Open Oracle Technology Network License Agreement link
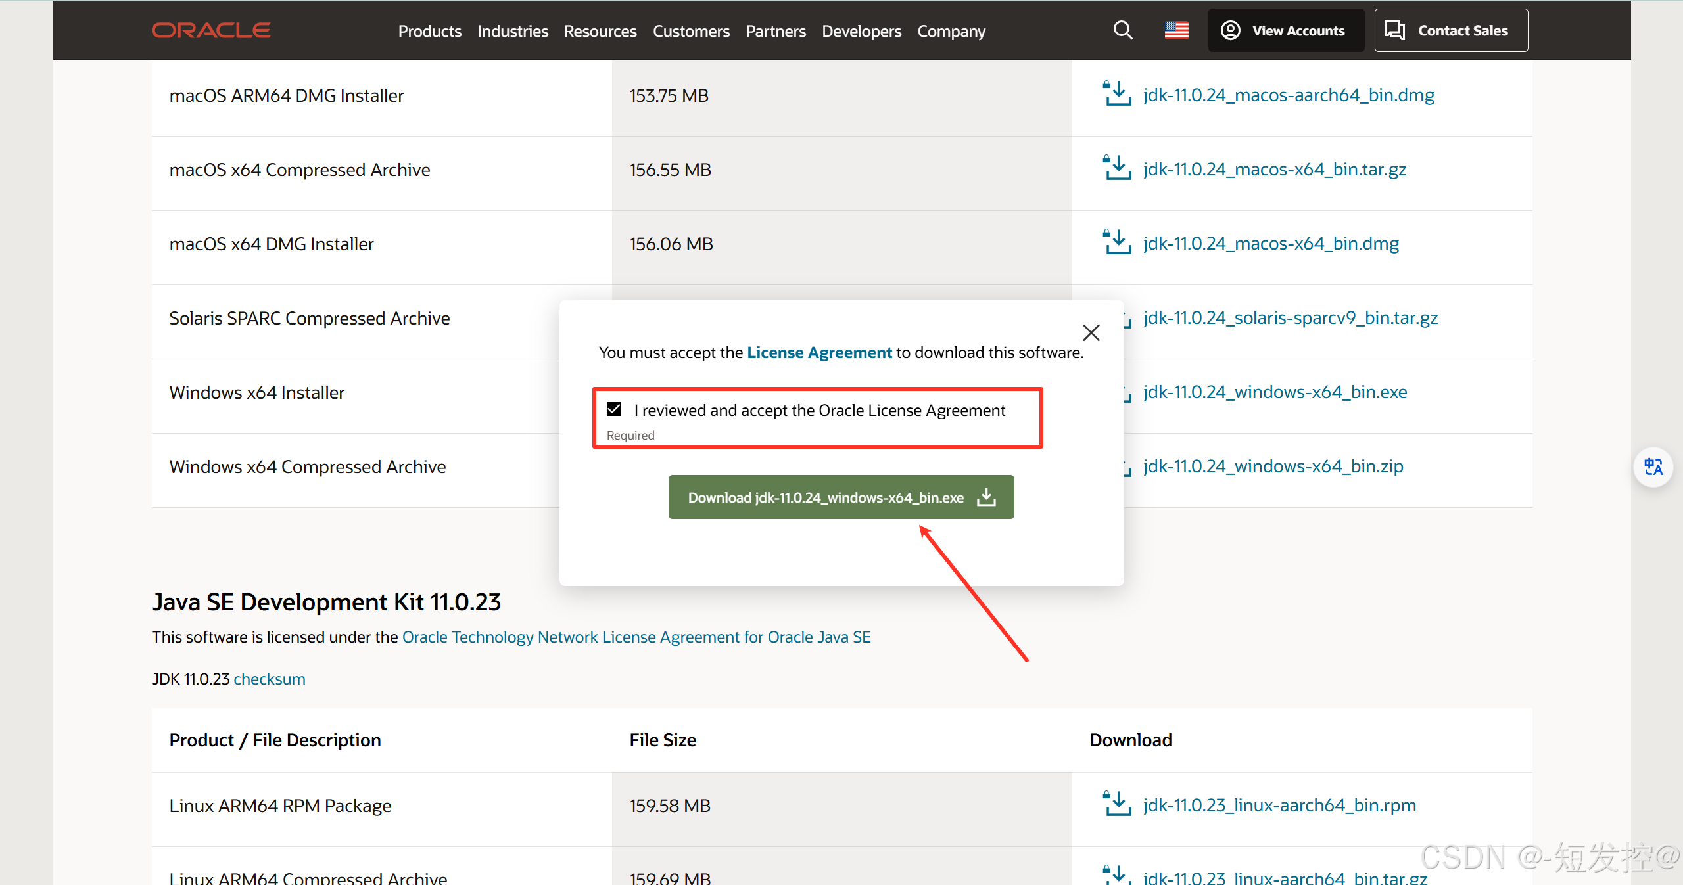Image resolution: width=1683 pixels, height=885 pixels. (x=636, y=637)
